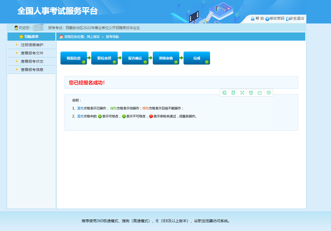Click the 填报信息 step button
Screen dimensions: 331x231
[x=74, y=58]
